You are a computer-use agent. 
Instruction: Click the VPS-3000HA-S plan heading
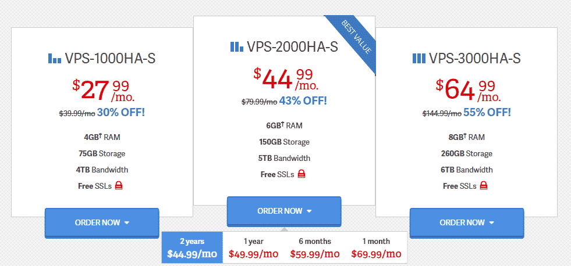point(474,59)
